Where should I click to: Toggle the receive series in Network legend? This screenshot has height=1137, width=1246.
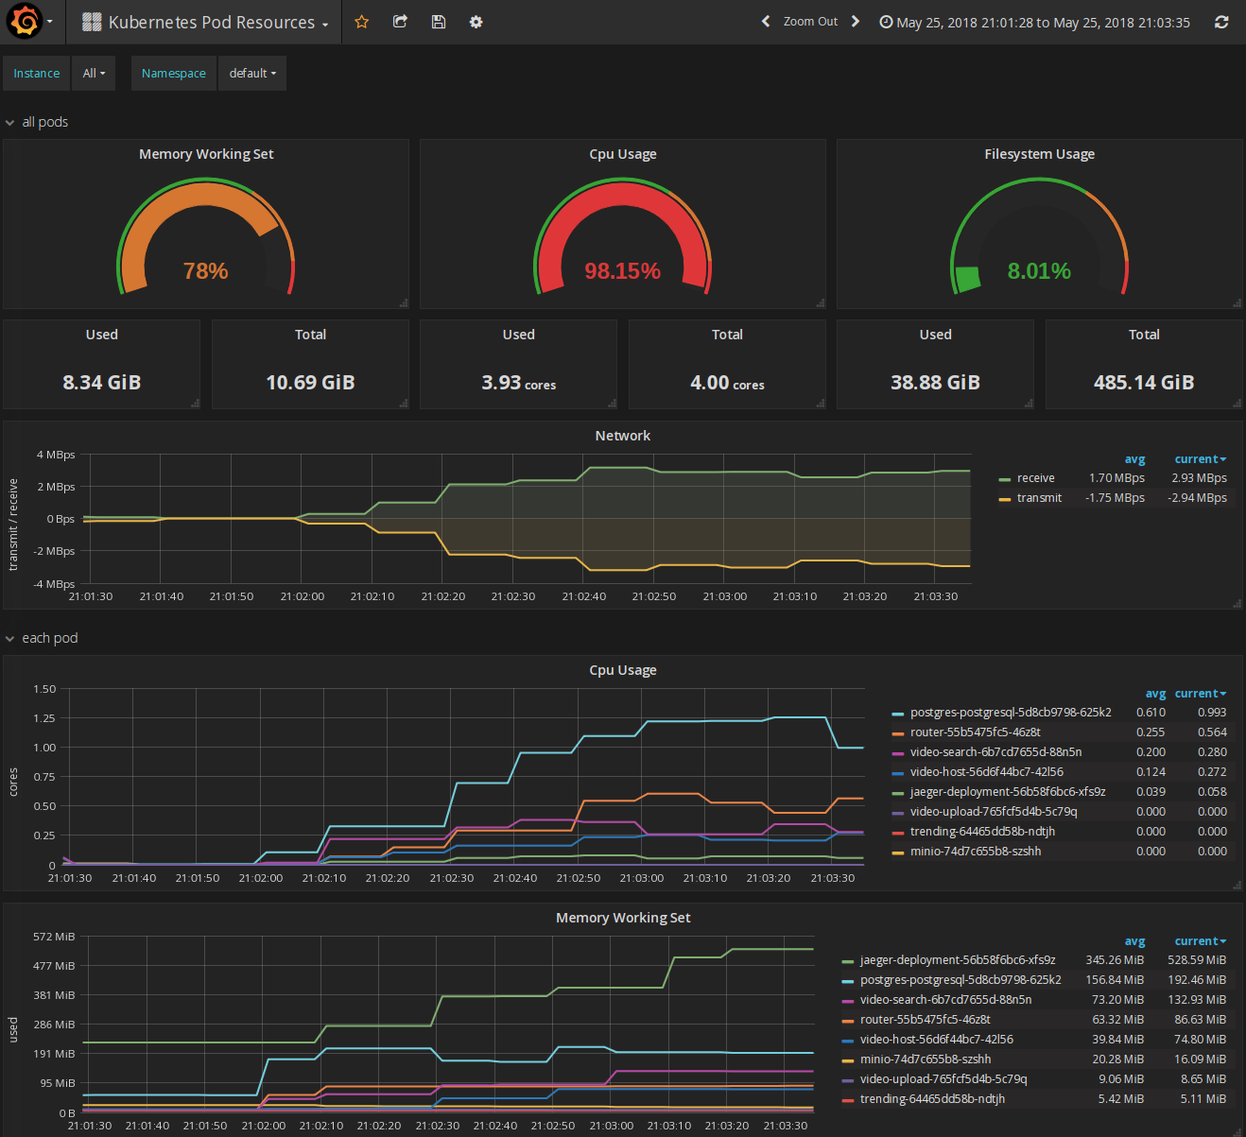click(1036, 478)
